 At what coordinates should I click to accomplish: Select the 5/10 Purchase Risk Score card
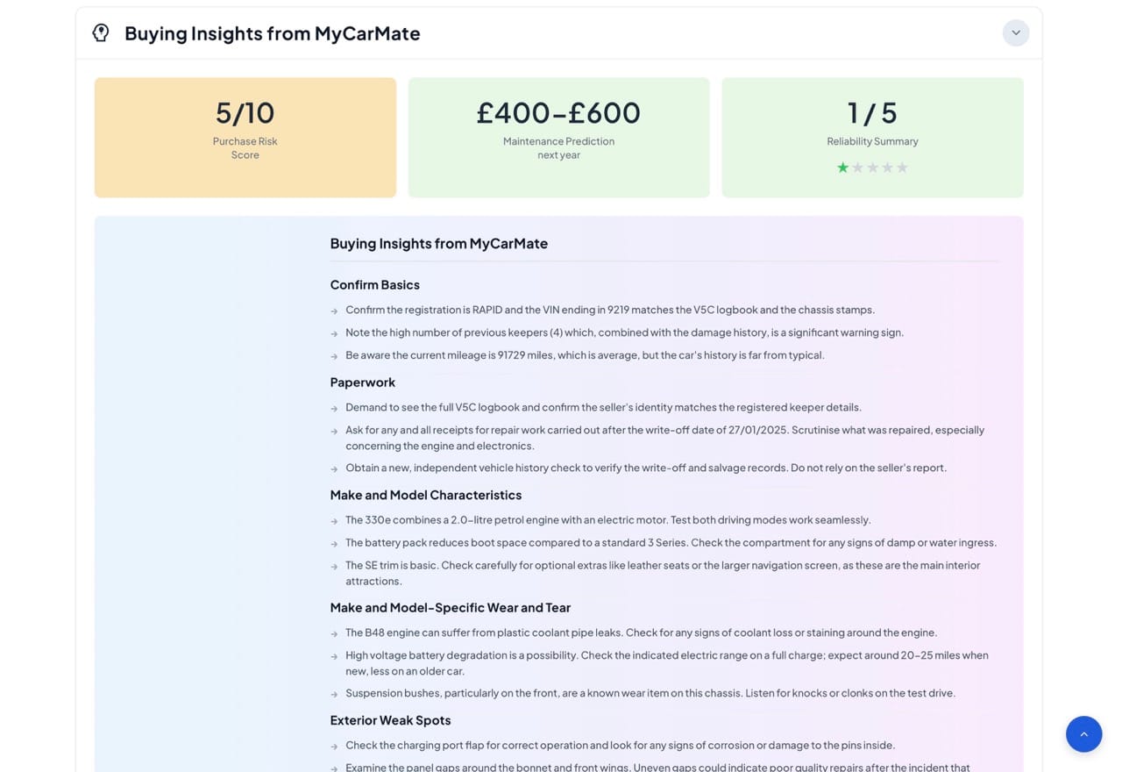[245, 137]
